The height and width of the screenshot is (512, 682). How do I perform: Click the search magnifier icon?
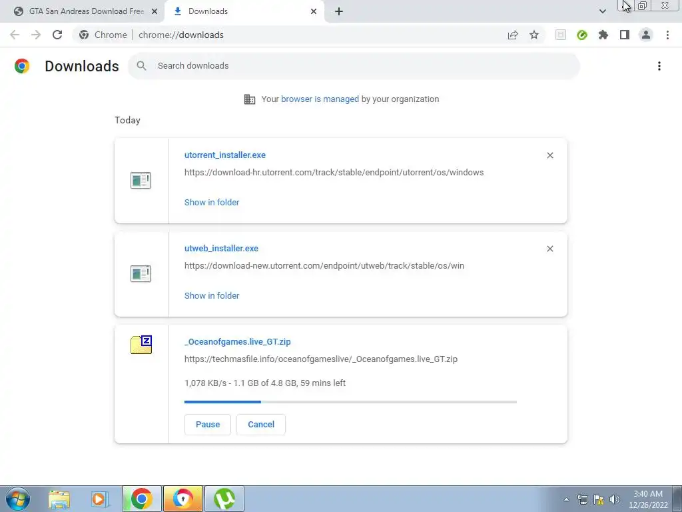tap(141, 66)
